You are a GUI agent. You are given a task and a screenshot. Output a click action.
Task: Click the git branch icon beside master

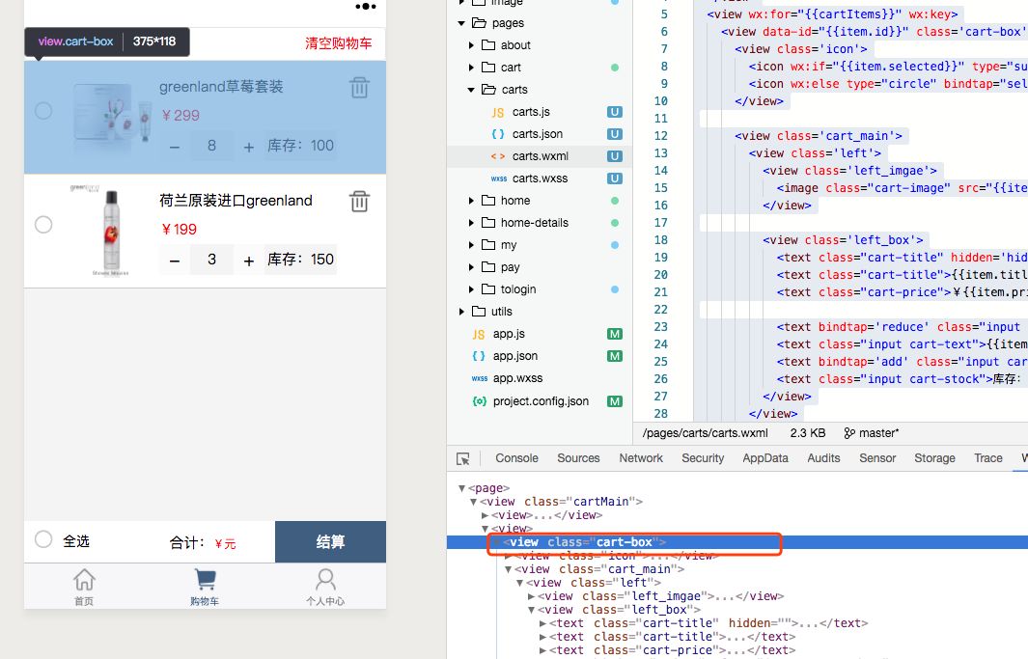(849, 433)
